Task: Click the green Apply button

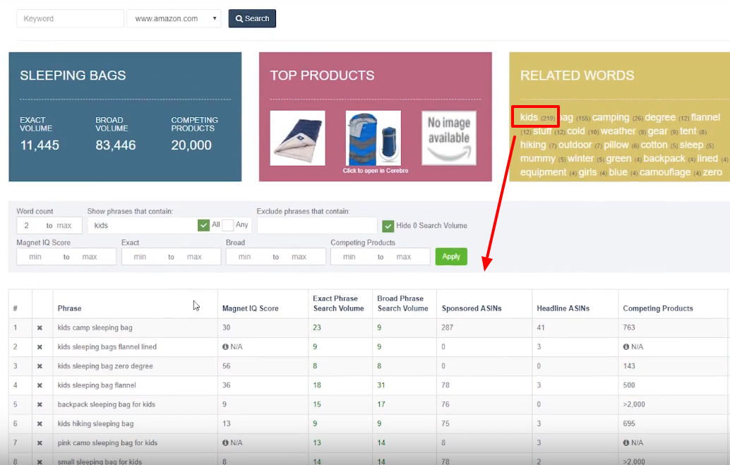Action: tap(451, 256)
